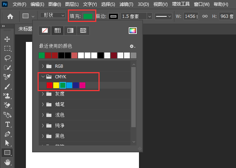The height and width of the screenshot is (168, 236).
Task: Set fill to No Color
Action: click(x=45, y=31)
